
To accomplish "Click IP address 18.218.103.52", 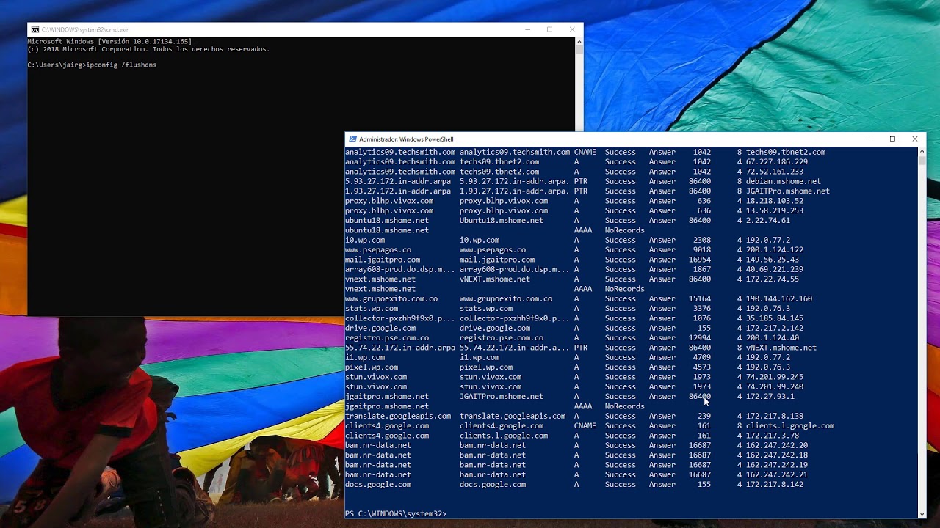I will (x=775, y=201).
